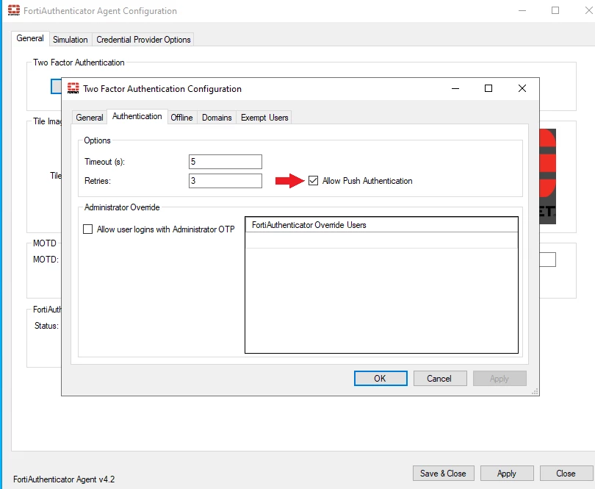The height and width of the screenshot is (489, 595).
Task: Select the Authentication tab
Action: 137,116
